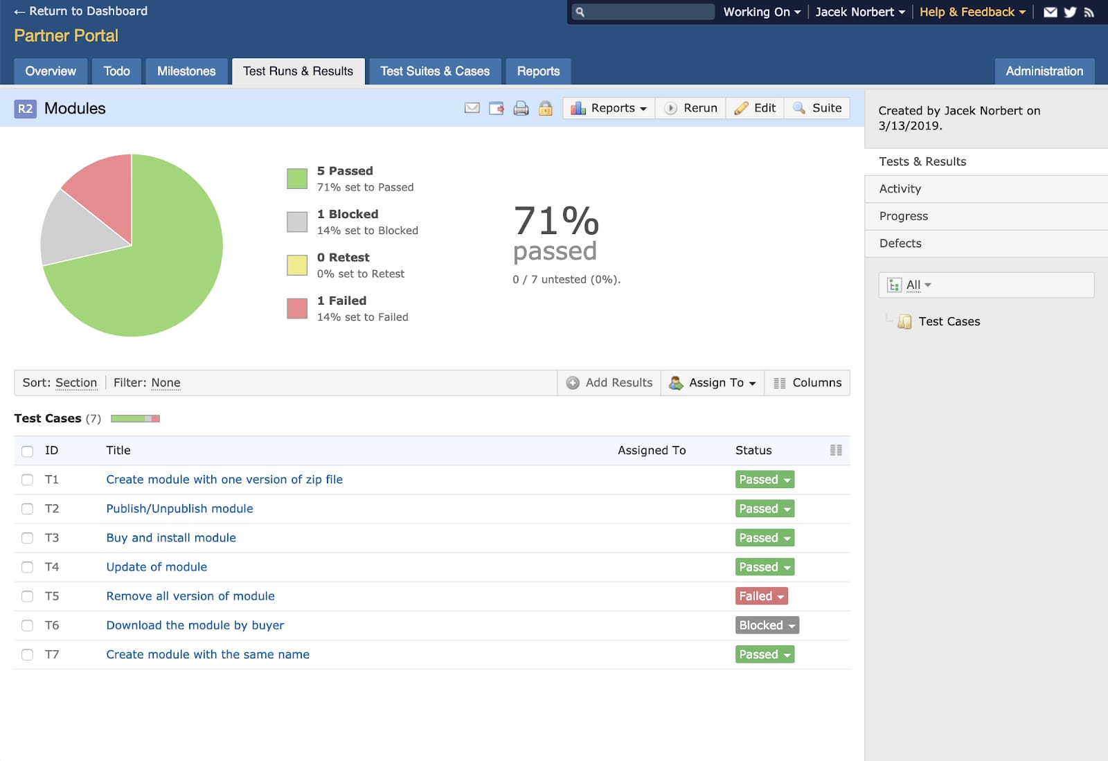The width and height of the screenshot is (1108, 761).
Task: Open the Reports dropdown in Modules toolbar
Action: click(609, 108)
